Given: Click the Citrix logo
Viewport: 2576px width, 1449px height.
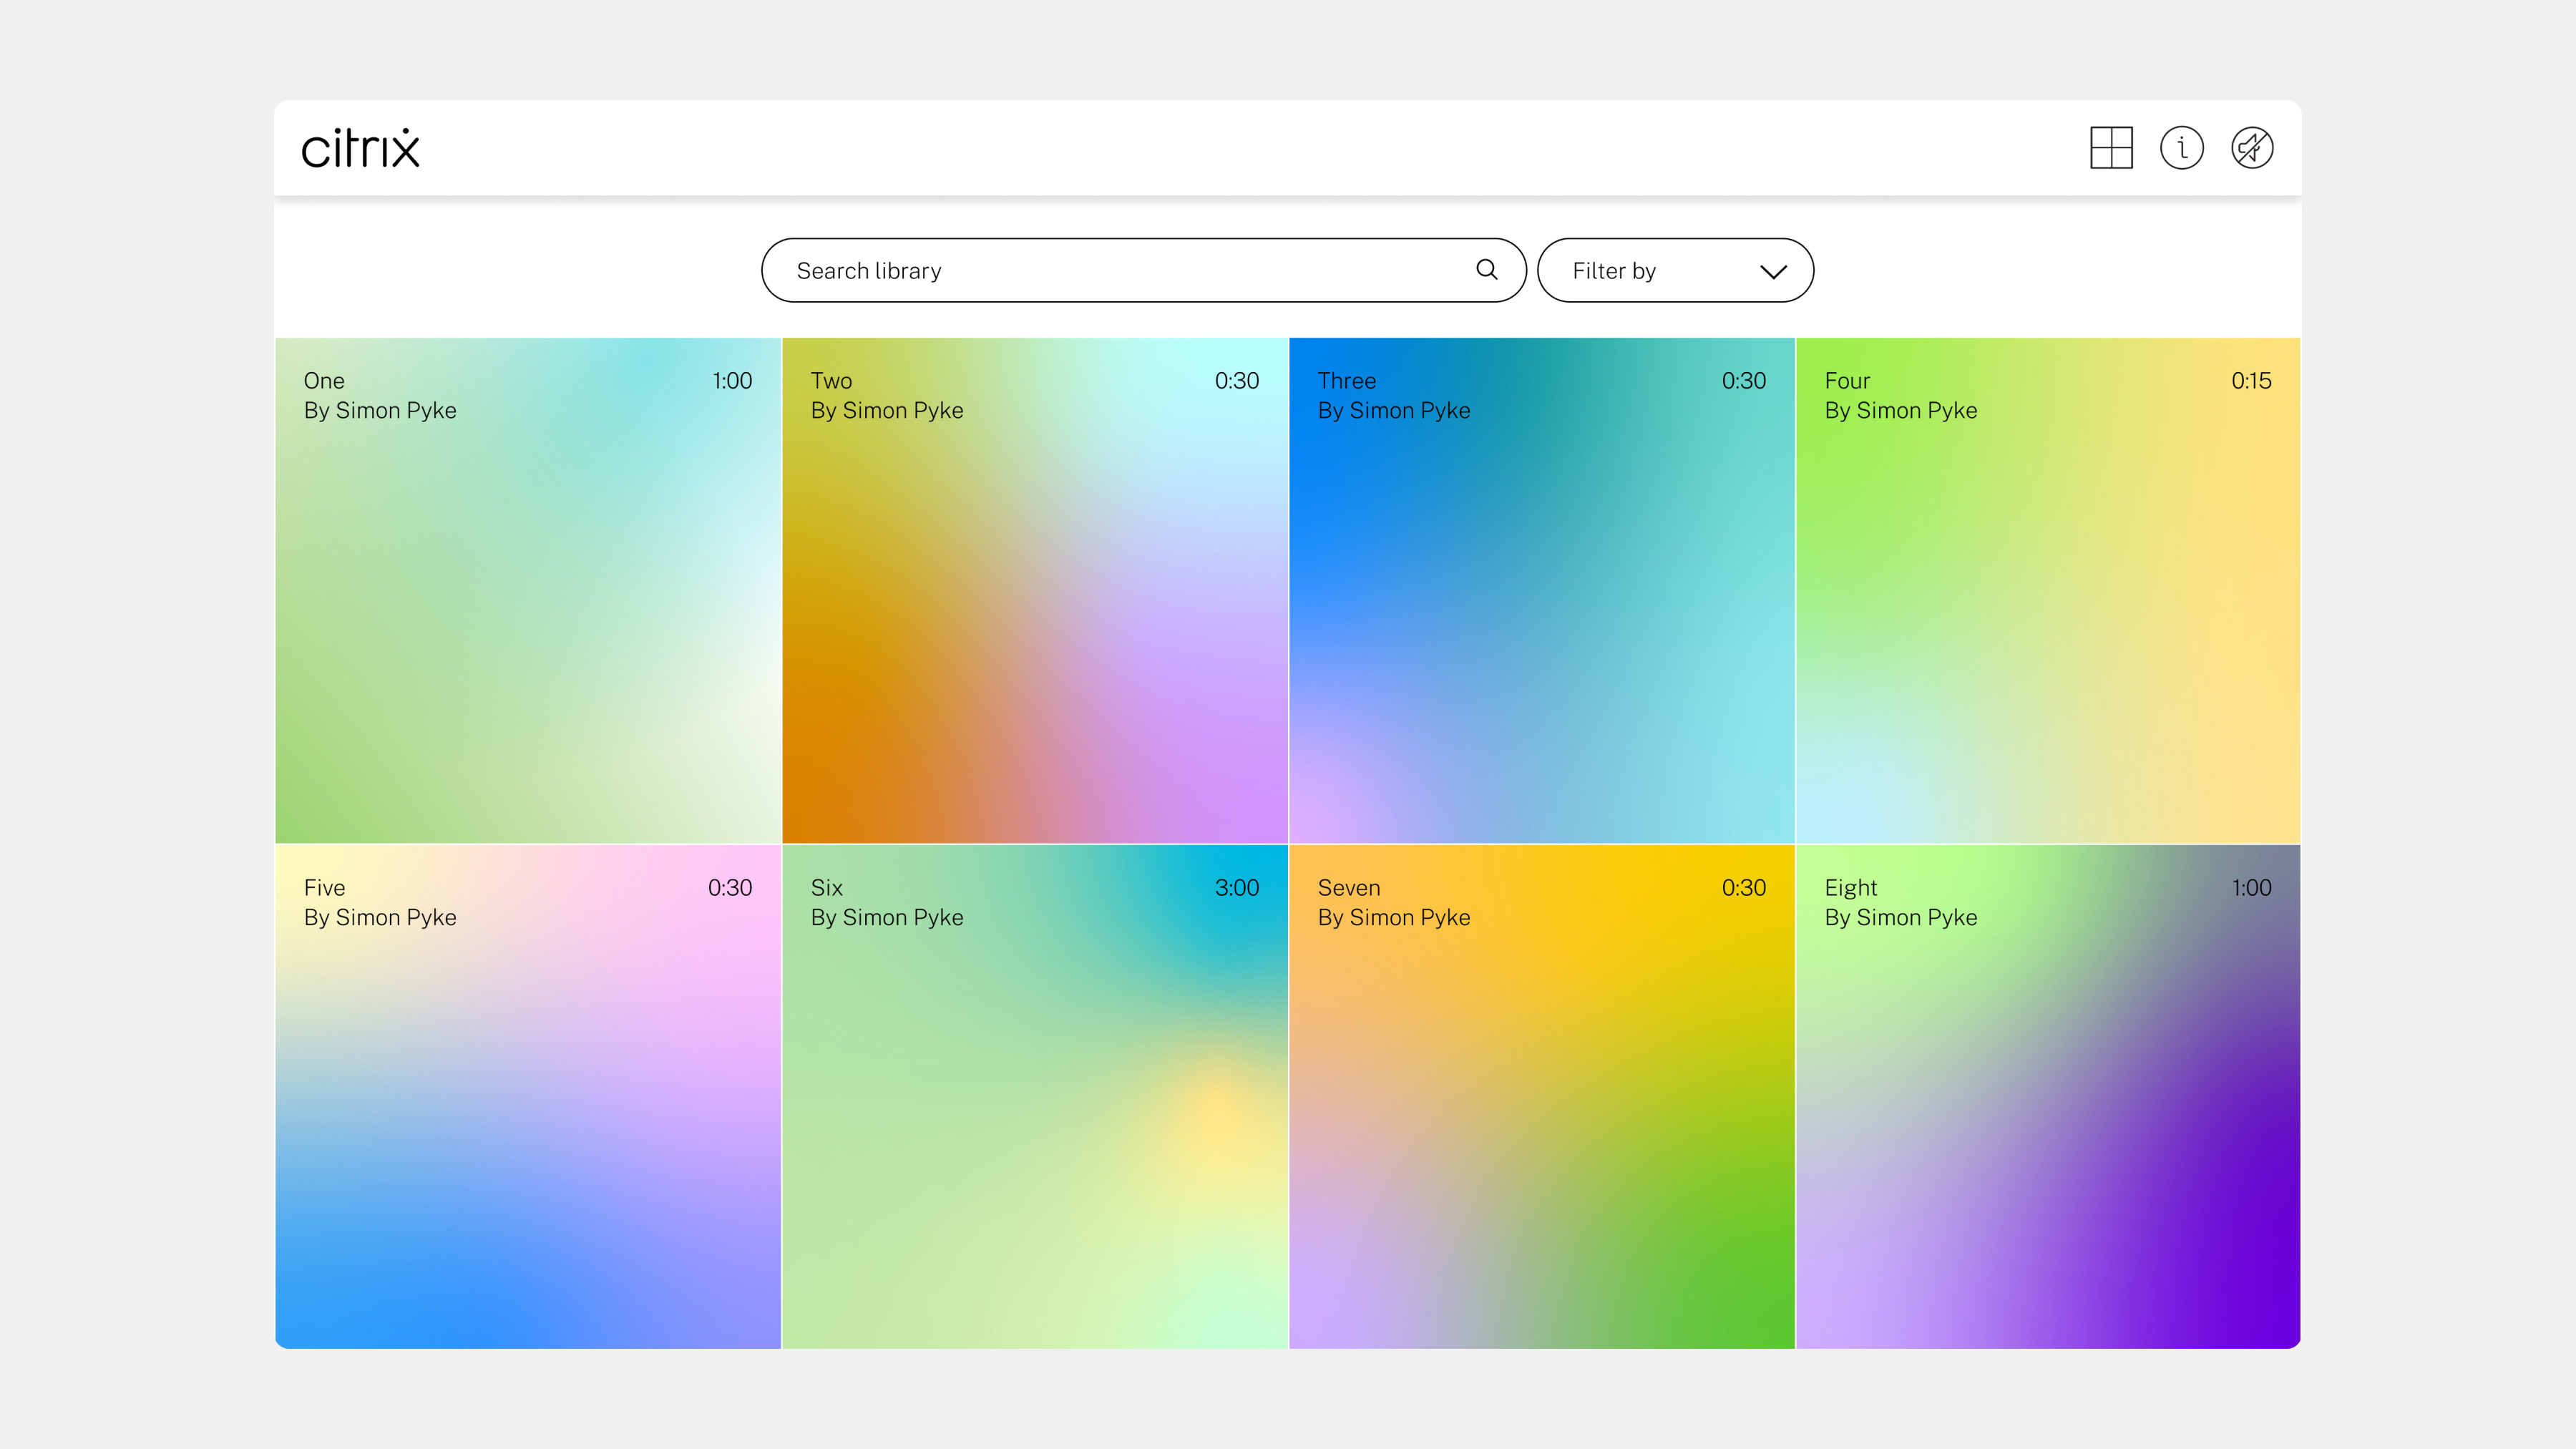Looking at the screenshot, I should pyautogui.click(x=361, y=148).
